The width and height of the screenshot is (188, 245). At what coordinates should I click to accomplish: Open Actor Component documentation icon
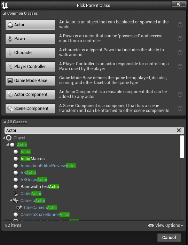(x=180, y=94)
